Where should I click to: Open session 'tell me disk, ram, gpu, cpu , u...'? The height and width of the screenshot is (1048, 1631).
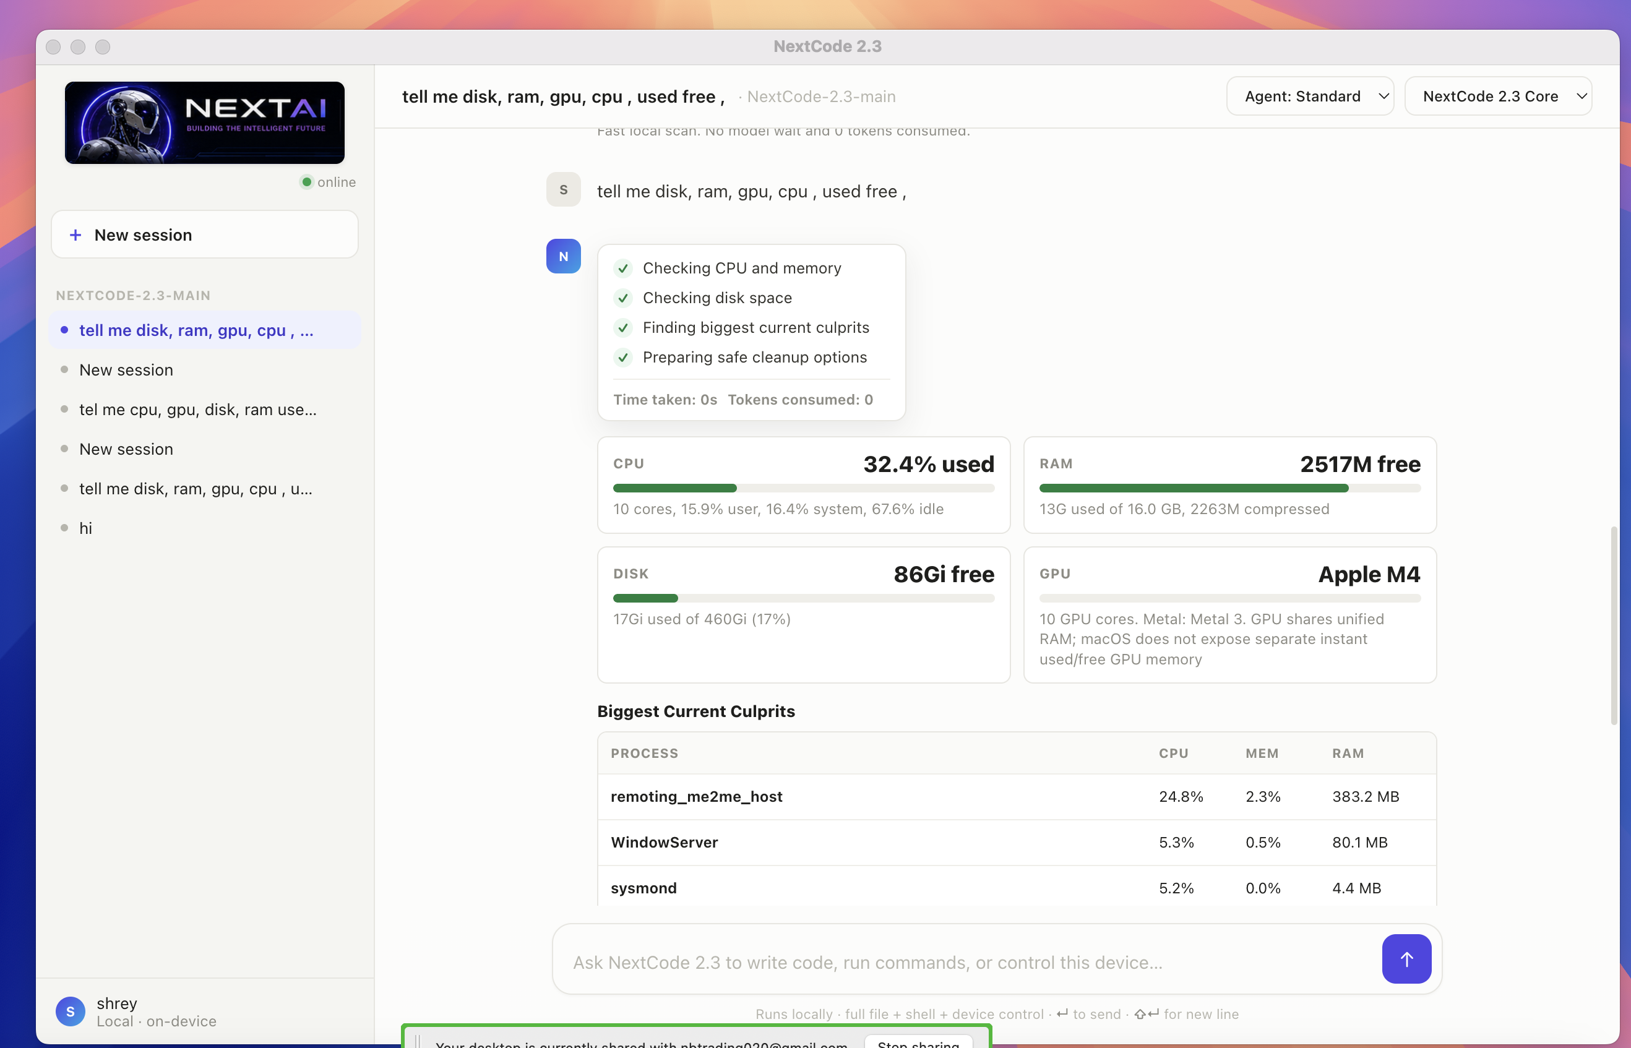click(x=204, y=489)
